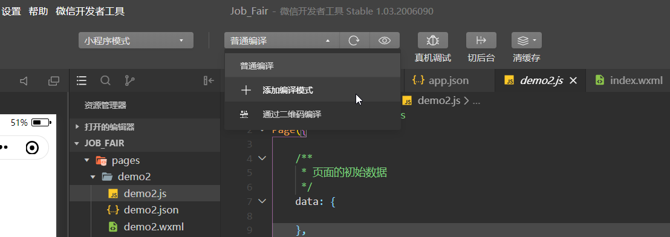This screenshot has width=670, height=237.
Task: Select 普通编译 in the dropdown list
Action: (x=313, y=66)
